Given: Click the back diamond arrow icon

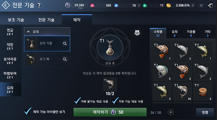Looking at the screenshot, I should coord(5,5).
